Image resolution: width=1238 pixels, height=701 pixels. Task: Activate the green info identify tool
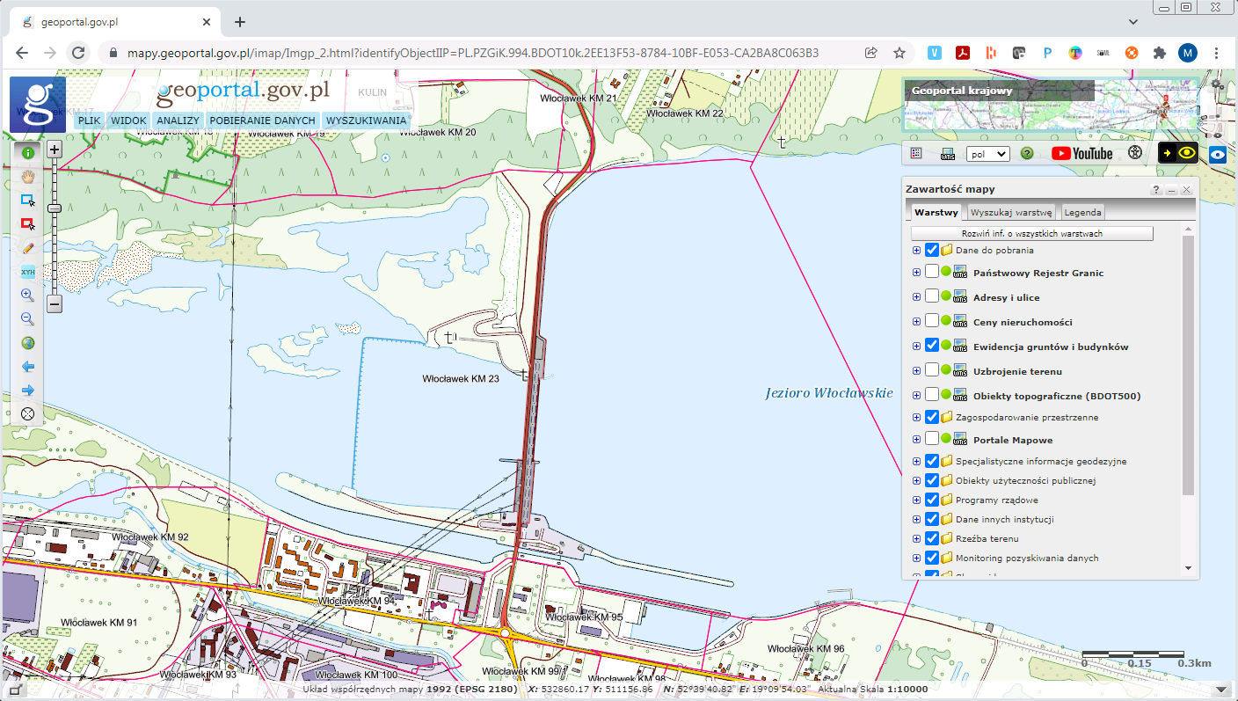click(x=27, y=152)
